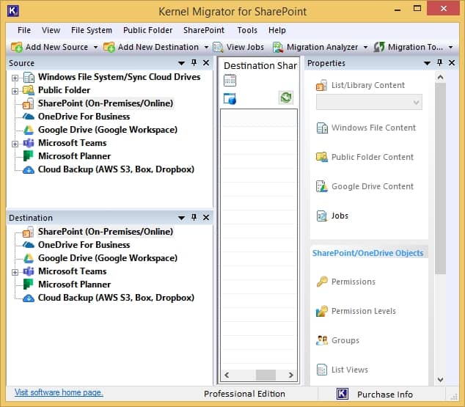The width and height of the screenshot is (465, 407).
Task: Click Permissions in SharePoint/OneDrive Objects
Action: pyautogui.click(x=345, y=282)
